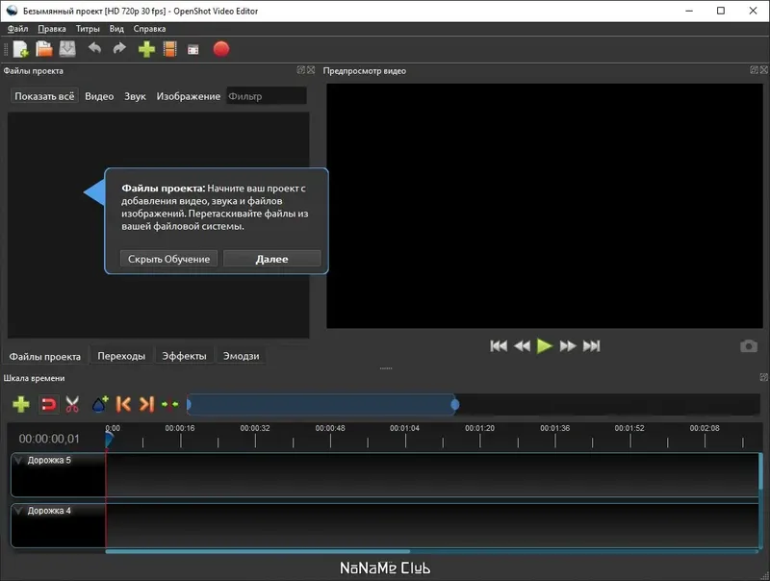Collapse the Дорожка 5 track arrow
This screenshot has width=770, height=581.
(x=18, y=461)
